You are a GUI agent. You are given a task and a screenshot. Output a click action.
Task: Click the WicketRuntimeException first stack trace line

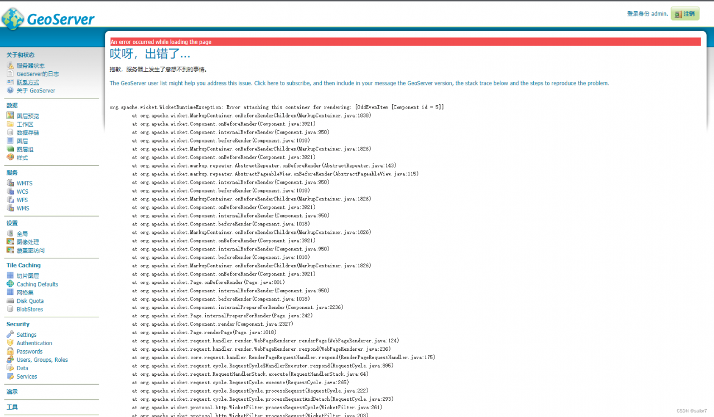(x=277, y=107)
